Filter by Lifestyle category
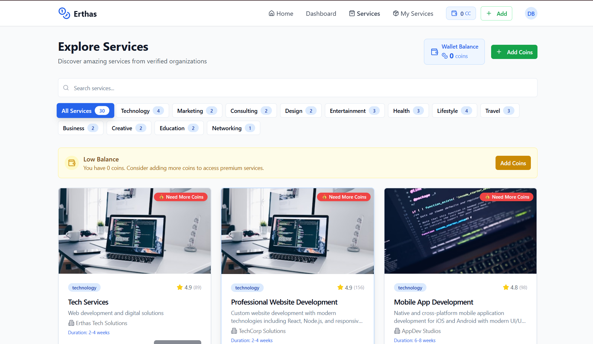This screenshot has height=344, width=593. 455,111
